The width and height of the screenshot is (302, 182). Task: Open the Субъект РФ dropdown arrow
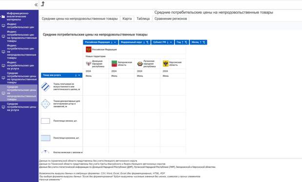pos(171,42)
